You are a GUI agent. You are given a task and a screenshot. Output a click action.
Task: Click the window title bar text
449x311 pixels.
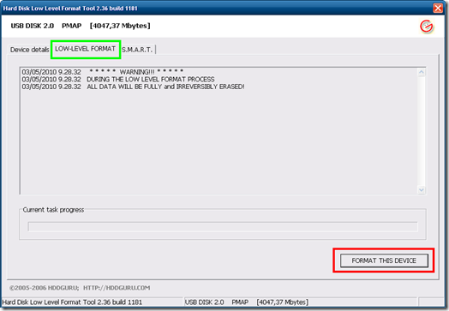pos(70,9)
